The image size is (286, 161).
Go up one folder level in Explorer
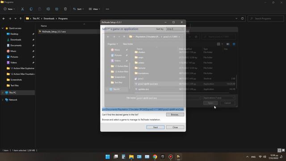(21, 19)
